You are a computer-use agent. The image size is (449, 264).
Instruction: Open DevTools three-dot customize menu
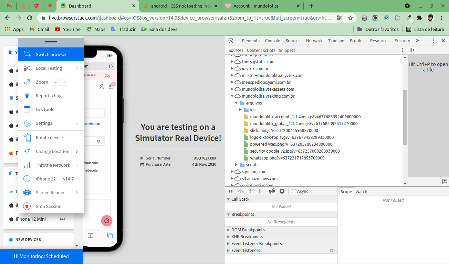click(434, 41)
